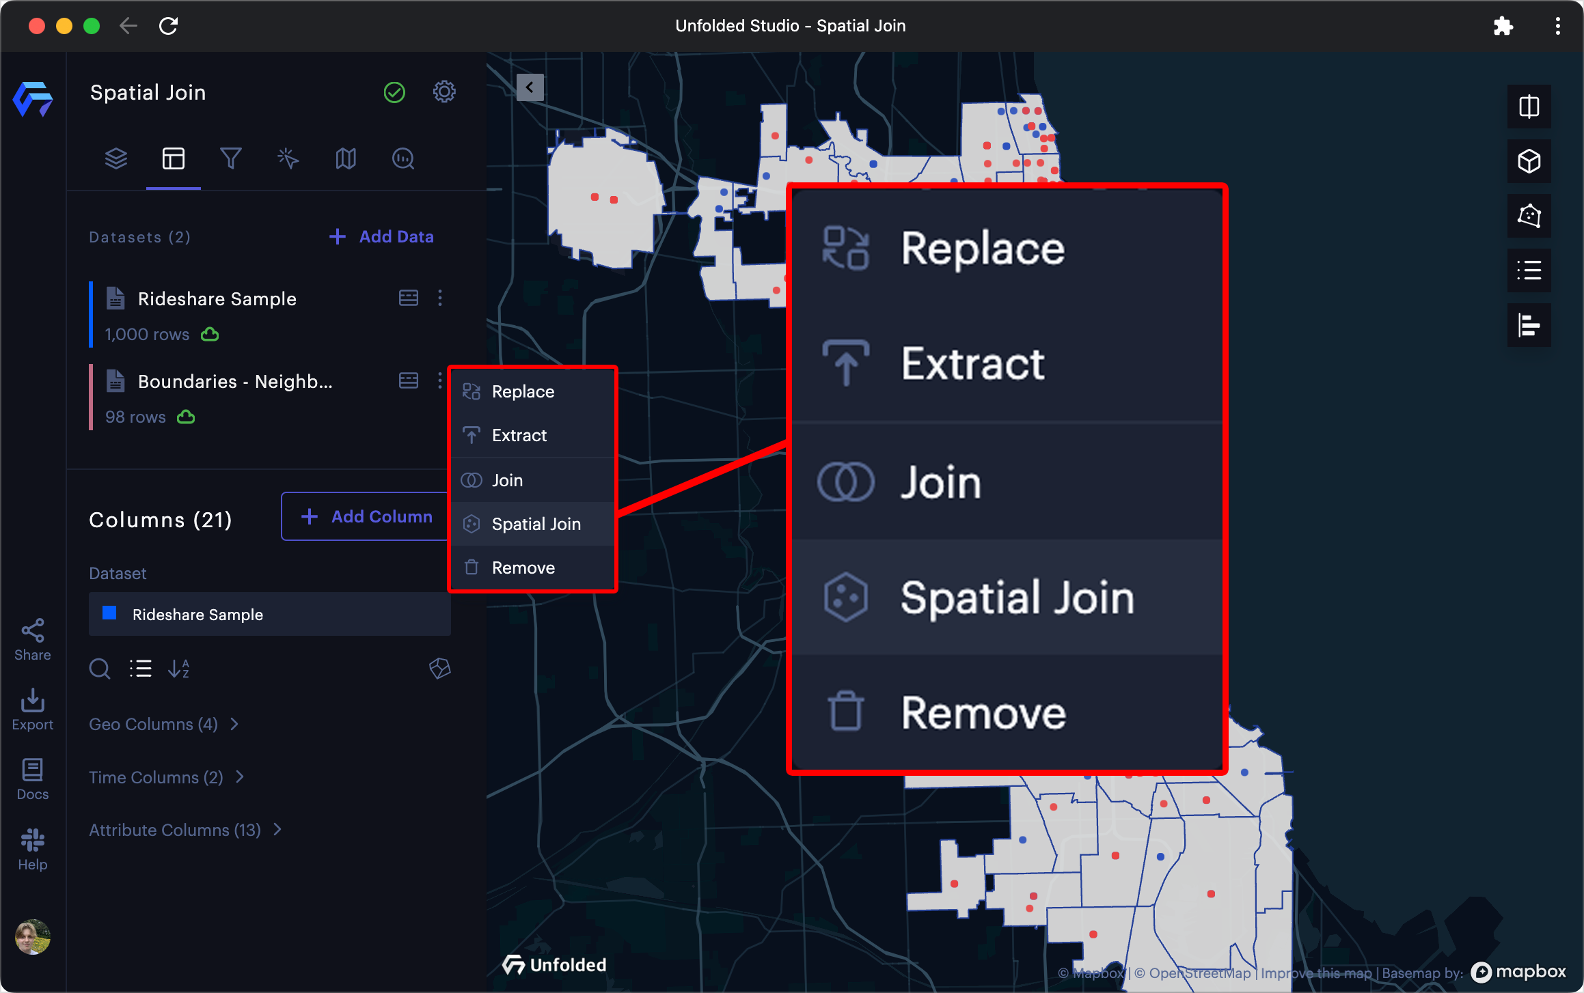Click the Add Column button
Screen dimensions: 1584x993
click(x=366, y=516)
